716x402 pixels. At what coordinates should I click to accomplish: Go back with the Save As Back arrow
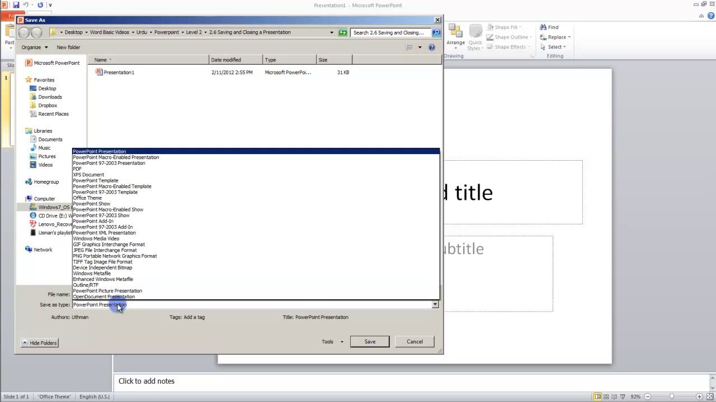(x=24, y=32)
